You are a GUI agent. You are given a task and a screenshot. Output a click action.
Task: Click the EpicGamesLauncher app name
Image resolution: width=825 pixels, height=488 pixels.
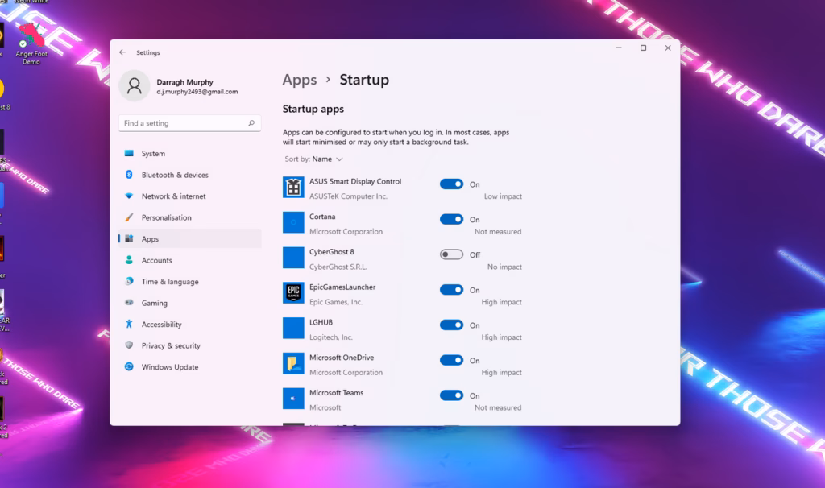coord(342,287)
